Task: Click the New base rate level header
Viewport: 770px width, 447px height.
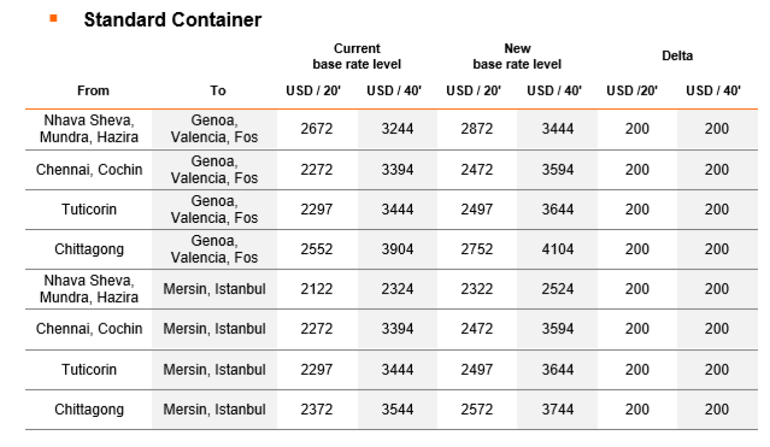Action: 517,56
